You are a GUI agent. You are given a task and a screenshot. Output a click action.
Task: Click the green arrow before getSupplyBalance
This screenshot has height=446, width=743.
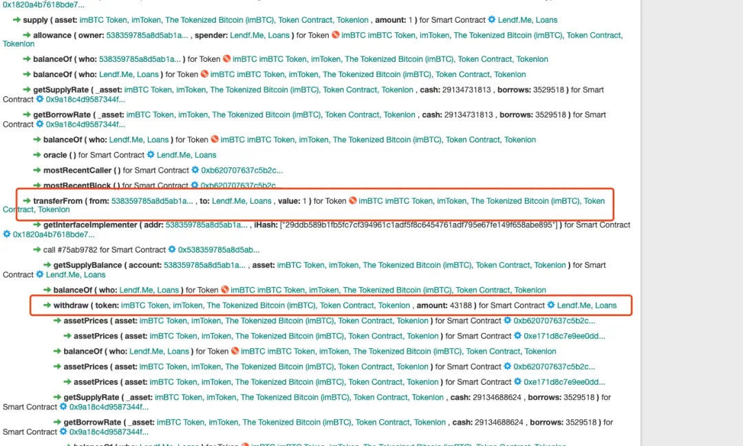pyautogui.click(x=47, y=265)
